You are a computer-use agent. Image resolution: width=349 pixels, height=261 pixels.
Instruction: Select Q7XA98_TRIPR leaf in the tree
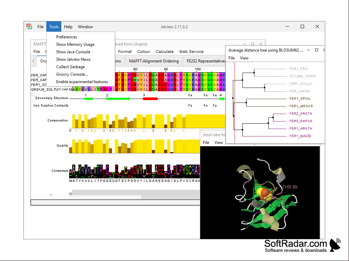point(302,76)
